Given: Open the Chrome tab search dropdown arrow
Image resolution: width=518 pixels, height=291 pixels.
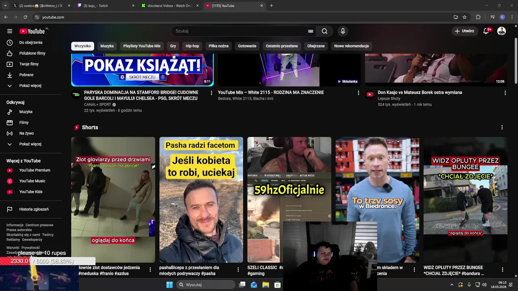Looking at the screenshot, I should click(x=5, y=6).
